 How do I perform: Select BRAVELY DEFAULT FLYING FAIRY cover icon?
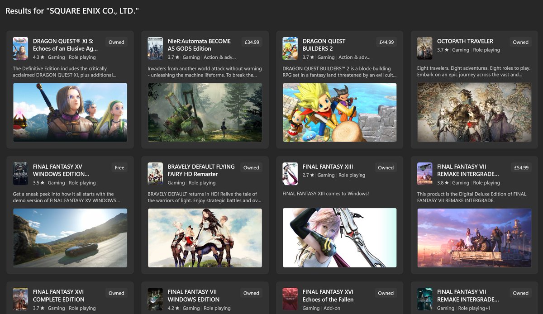point(155,174)
